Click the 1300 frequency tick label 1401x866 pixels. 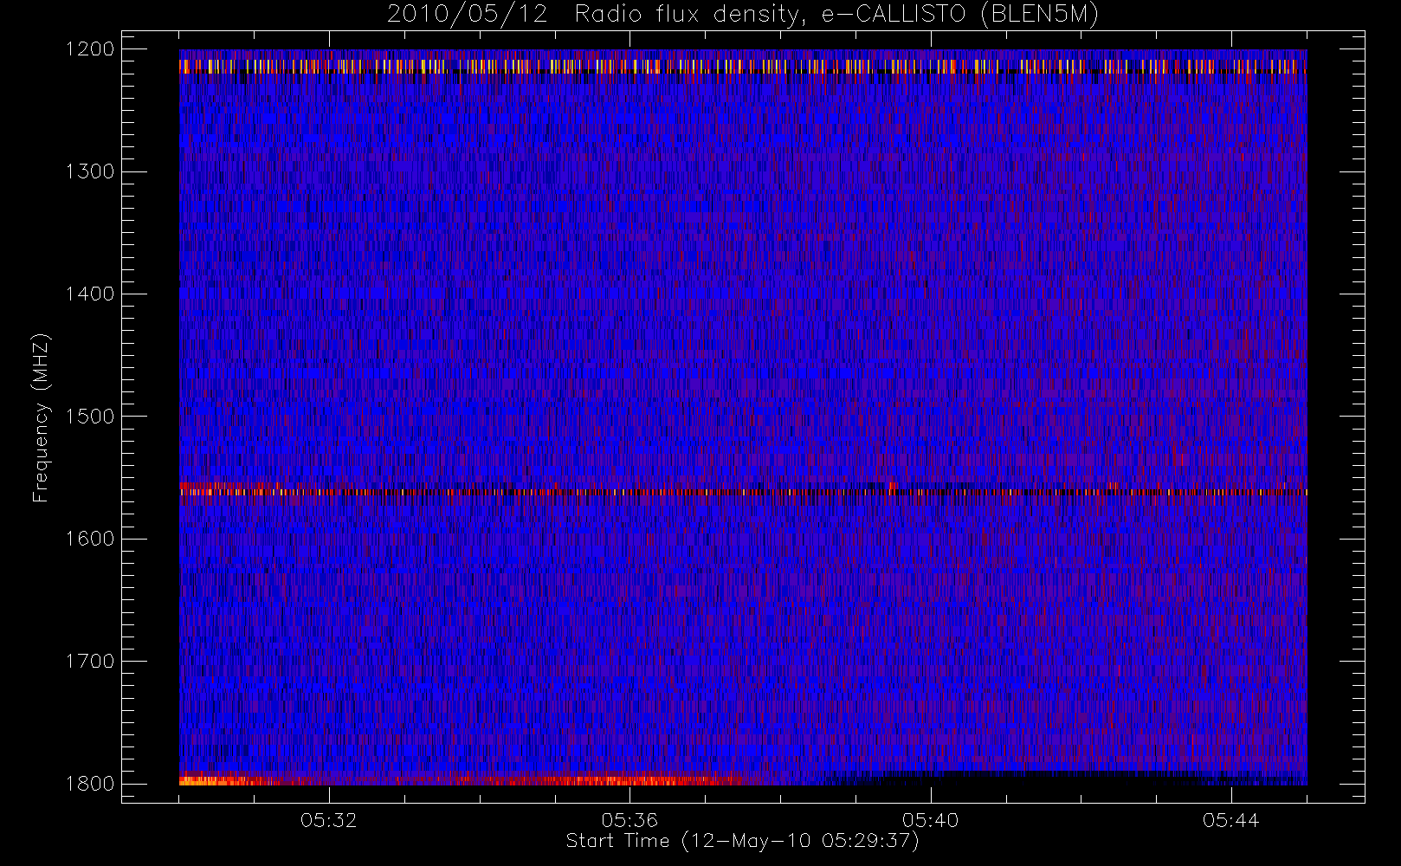pyautogui.click(x=90, y=171)
